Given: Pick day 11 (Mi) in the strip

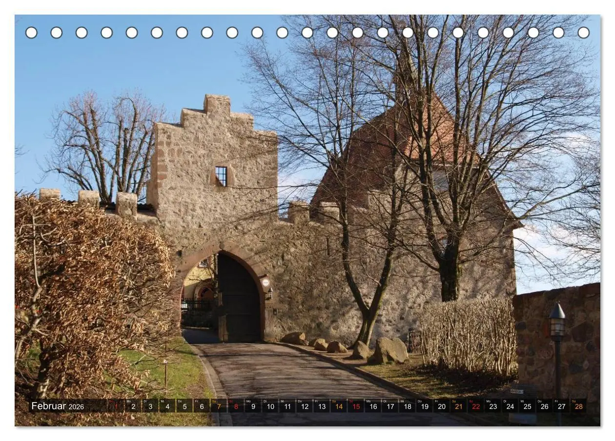Looking at the screenshot, I should (x=287, y=406).
